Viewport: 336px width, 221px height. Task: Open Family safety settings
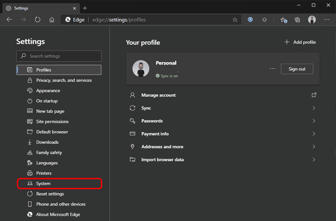coord(59,152)
